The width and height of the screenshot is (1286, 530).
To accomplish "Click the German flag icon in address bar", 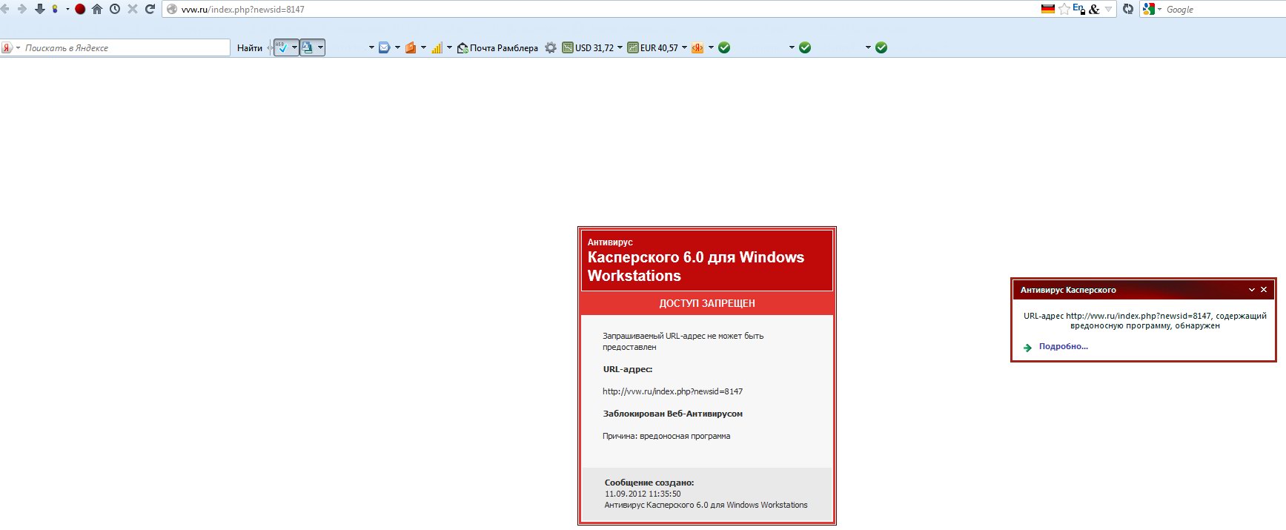I will (x=1047, y=10).
